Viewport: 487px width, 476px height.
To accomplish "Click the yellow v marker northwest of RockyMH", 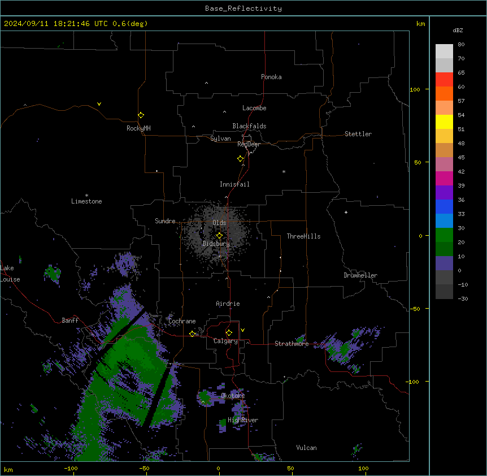I will 99,104.
